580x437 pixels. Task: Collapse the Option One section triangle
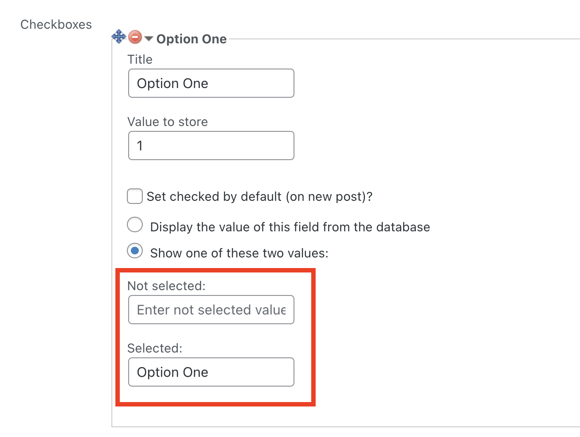tap(149, 39)
